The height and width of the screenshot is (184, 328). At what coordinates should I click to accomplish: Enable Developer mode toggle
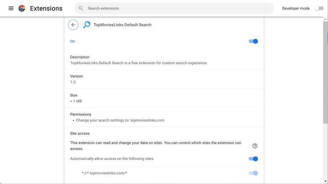click(x=318, y=8)
